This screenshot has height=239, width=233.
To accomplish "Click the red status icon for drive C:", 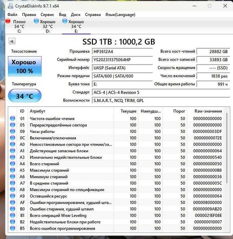I will [x=8, y=21].
